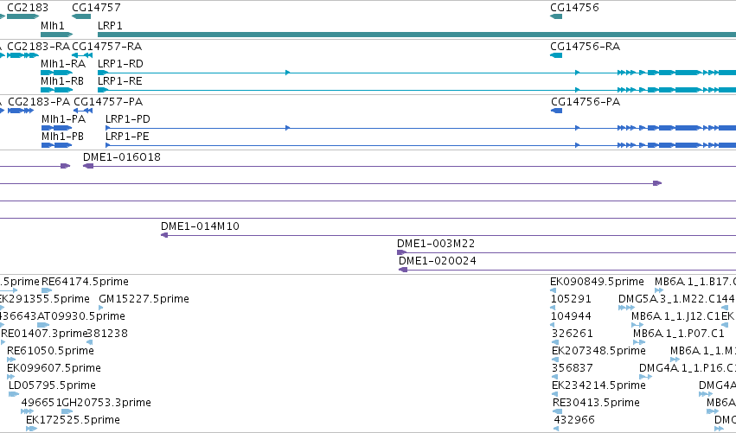Click EST label 356837
Image resolution: width=736 pixels, height=433 pixels.
[x=573, y=368]
